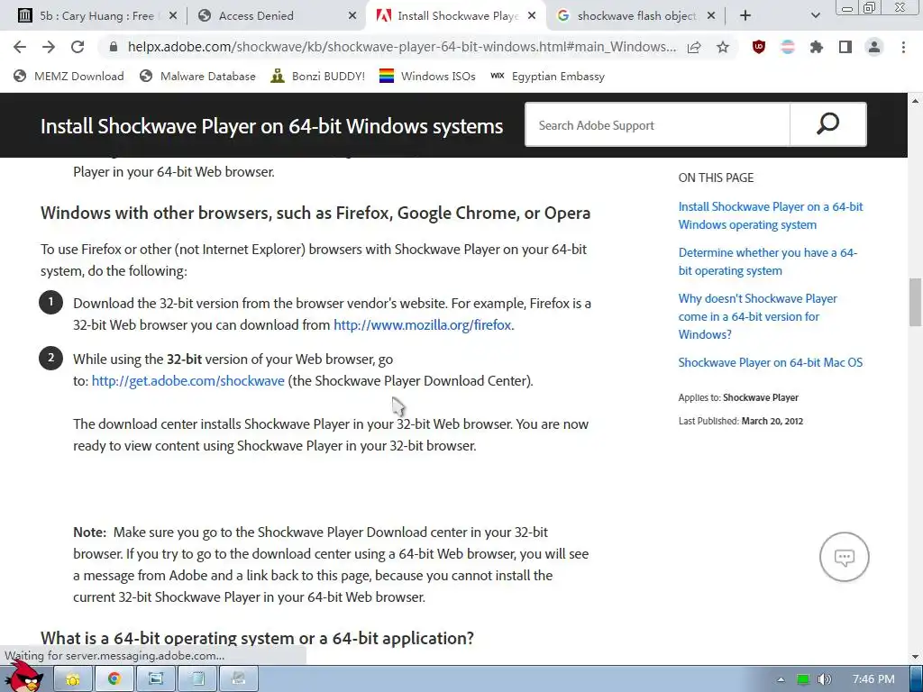Jump to 'Why doesn't Shockwave Player' section

tap(757, 316)
